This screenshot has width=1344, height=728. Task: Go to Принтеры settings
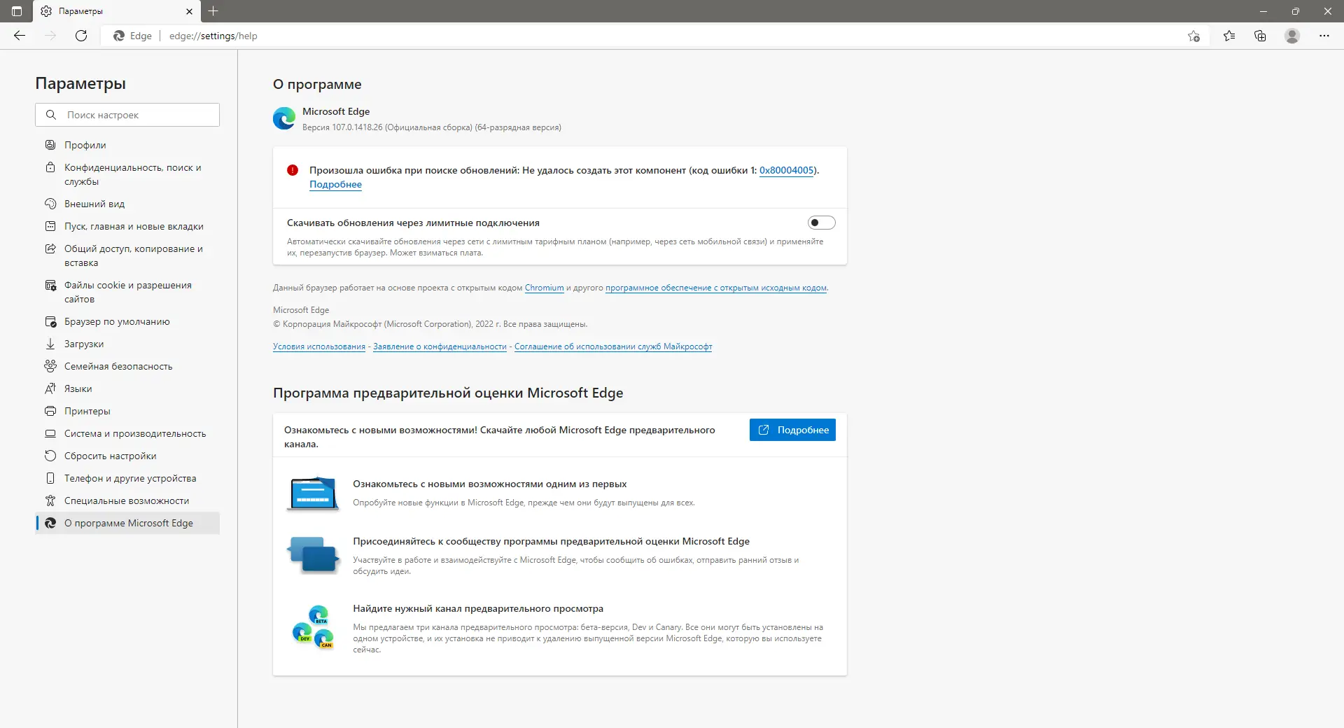(x=127, y=411)
